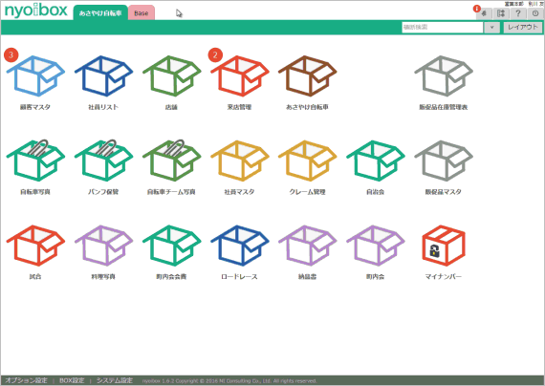Open the notification icon with red badge

pyautogui.click(x=483, y=13)
